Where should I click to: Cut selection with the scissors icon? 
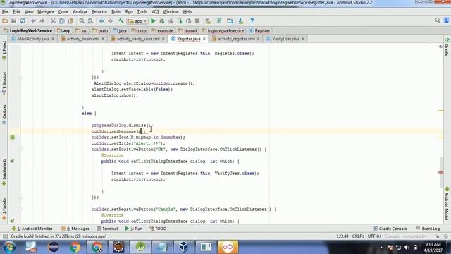[x=53, y=20]
